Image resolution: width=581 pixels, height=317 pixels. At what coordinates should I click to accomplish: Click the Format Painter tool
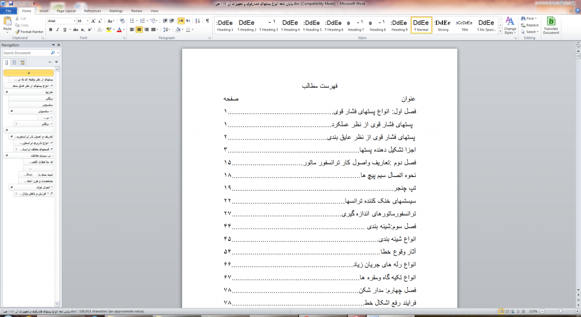click(x=30, y=32)
